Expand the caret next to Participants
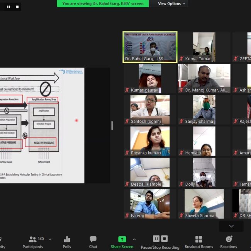Image resolution: width=251 pixels, height=251 pixels. coord(50,239)
